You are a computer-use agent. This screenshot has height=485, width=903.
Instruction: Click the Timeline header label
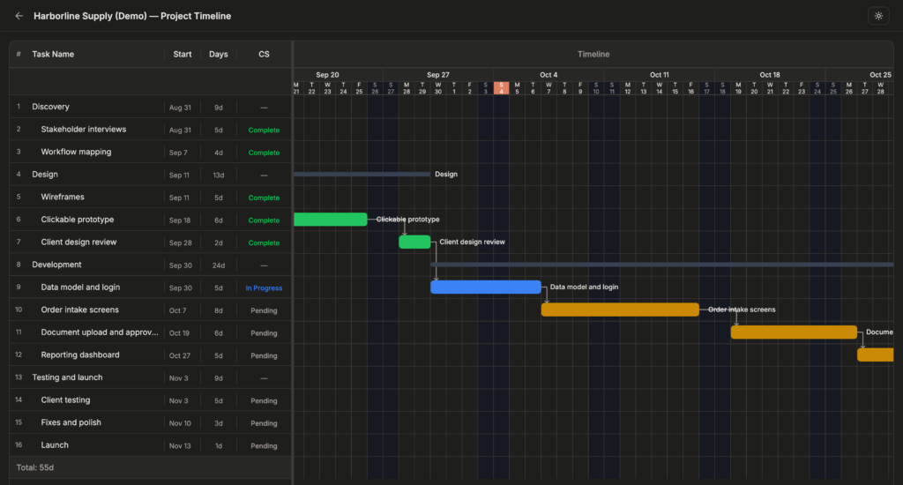click(593, 54)
